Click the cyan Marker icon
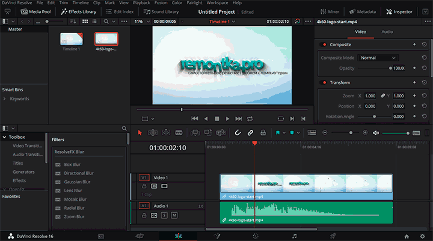 (292, 133)
